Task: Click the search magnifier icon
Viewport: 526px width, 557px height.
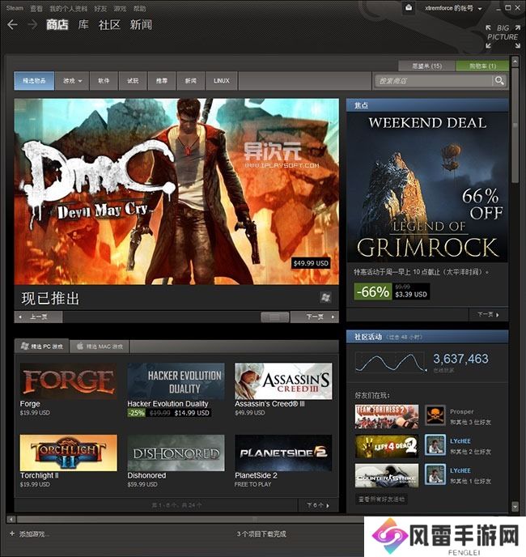Action: (x=499, y=81)
